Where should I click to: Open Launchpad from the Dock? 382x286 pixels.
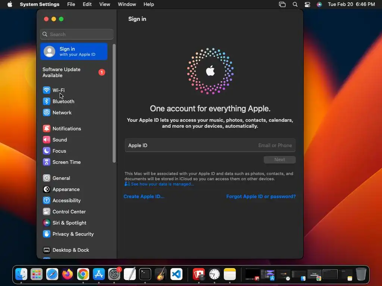[x=37, y=274]
